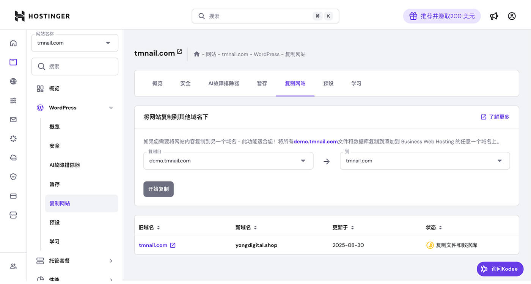
Task: Click the 推荐并赚取200 美元 button
Action: click(x=442, y=16)
